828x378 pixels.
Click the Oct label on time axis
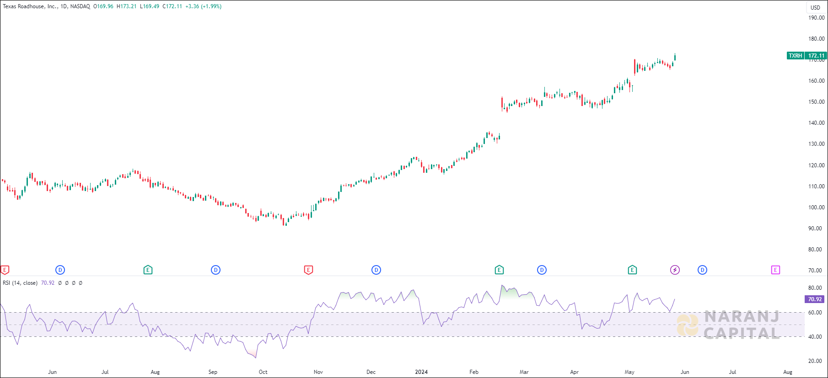(x=263, y=372)
